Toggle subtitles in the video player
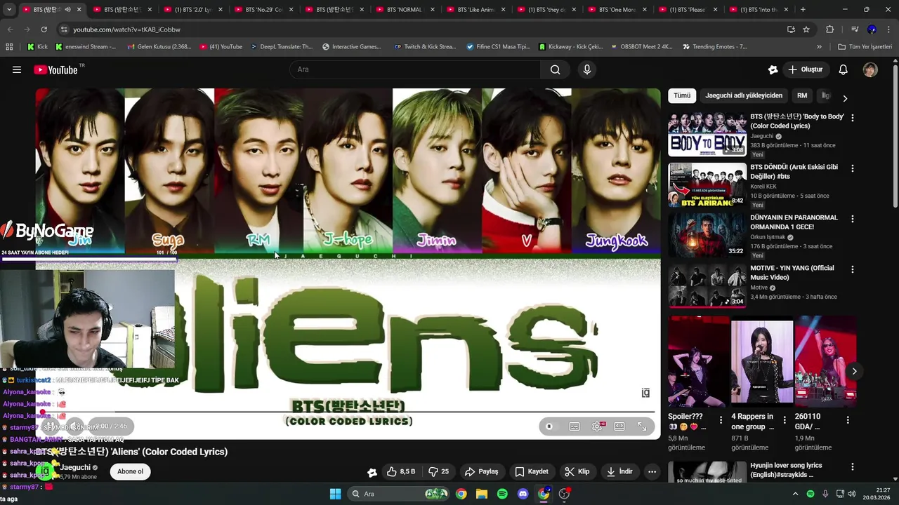The width and height of the screenshot is (899, 505). click(575, 426)
